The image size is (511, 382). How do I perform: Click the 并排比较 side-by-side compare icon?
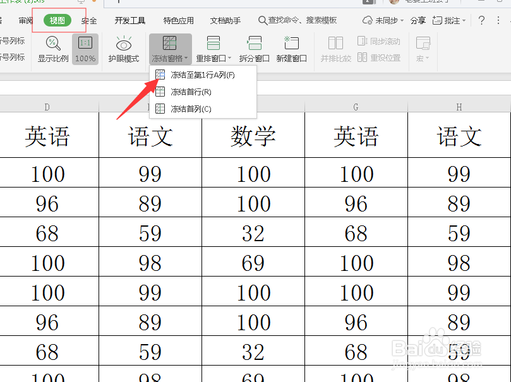[335, 44]
